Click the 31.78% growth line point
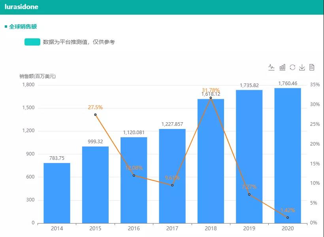 [211, 98]
